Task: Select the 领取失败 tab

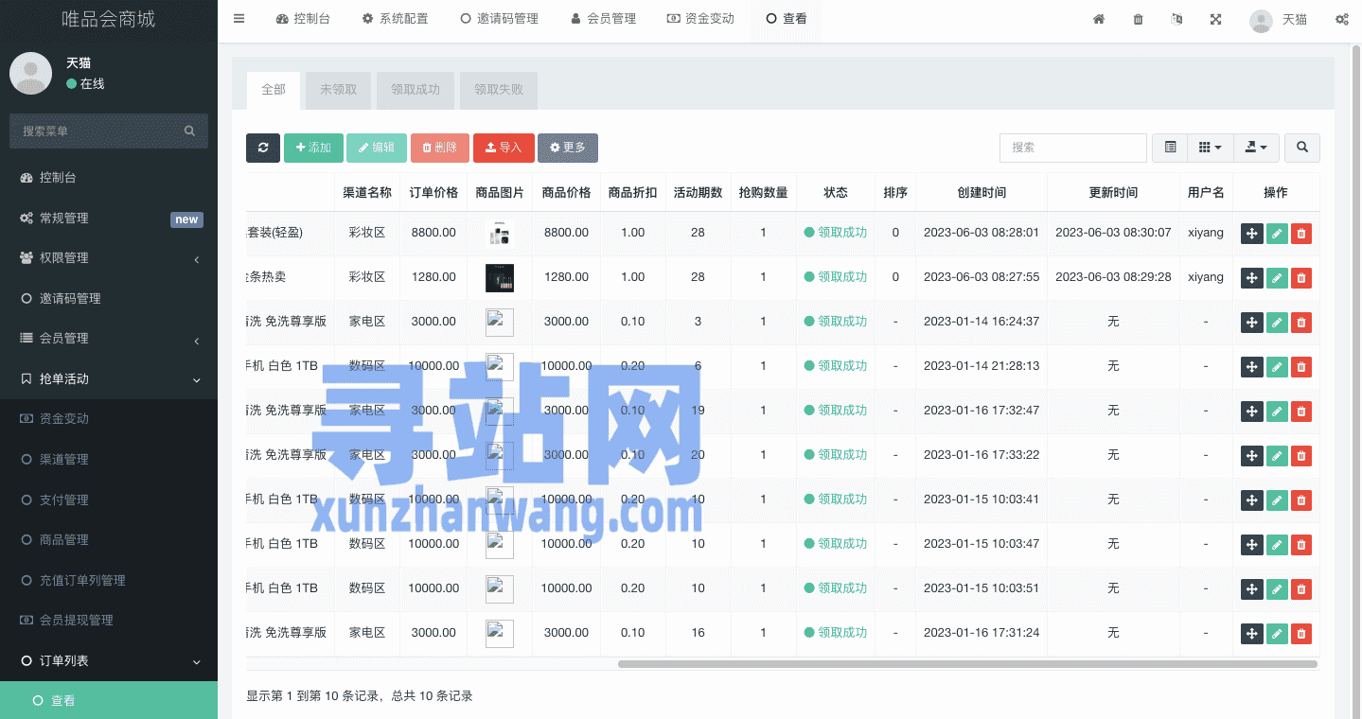Action: coord(499,90)
